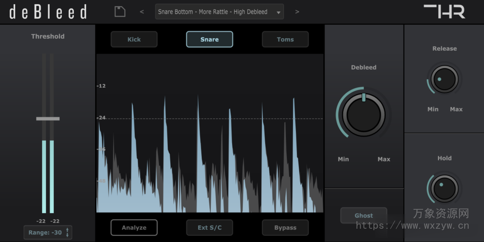Expand preset menu using the down arrow

click(x=278, y=13)
